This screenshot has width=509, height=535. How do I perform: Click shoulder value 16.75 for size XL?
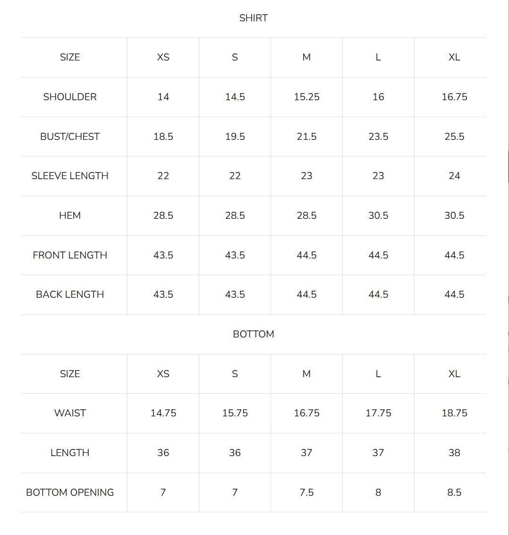pos(454,97)
